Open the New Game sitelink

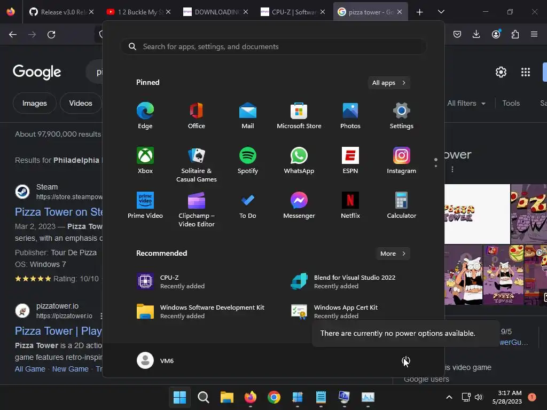(70, 369)
